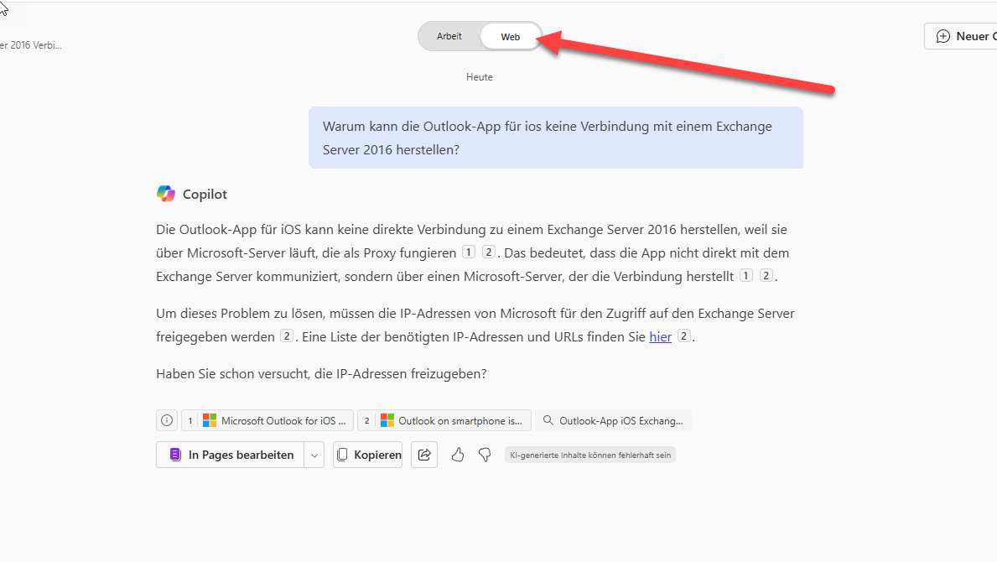
Task: Click the Kopieren button
Action: pyautogui.click(x=368, y=455)
